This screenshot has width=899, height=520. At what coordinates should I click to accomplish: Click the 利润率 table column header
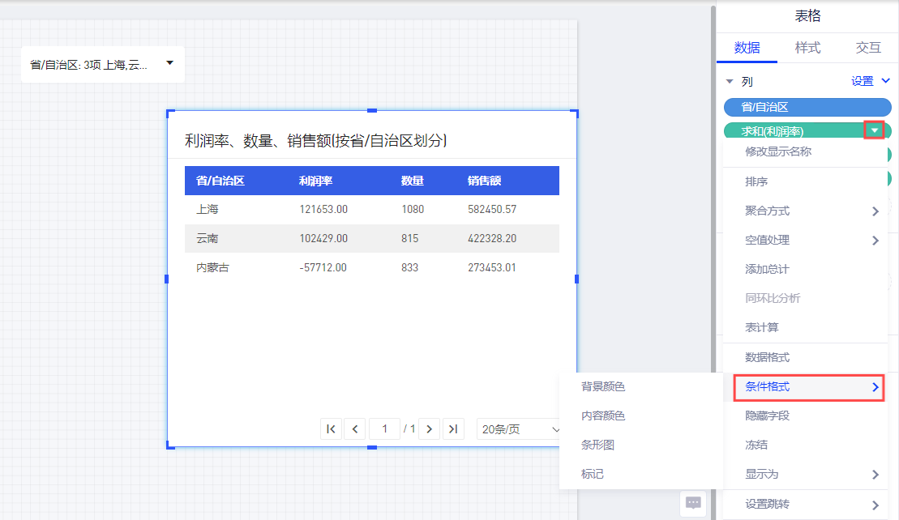coord(316,181)
